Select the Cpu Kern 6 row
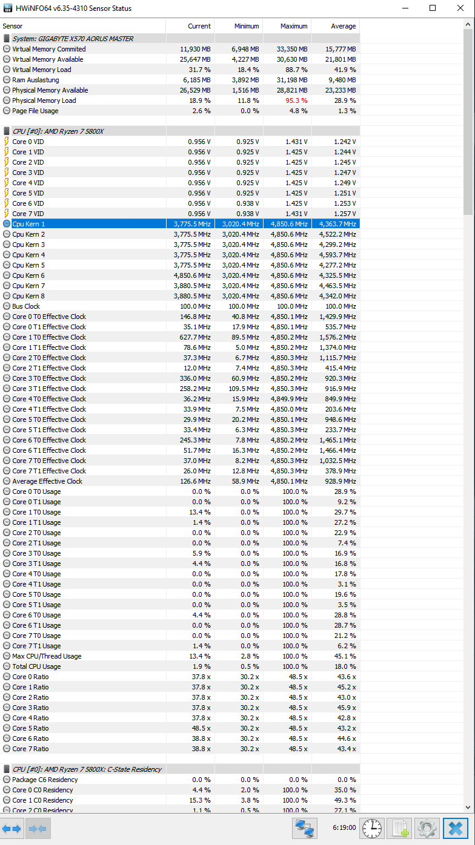This screenshot has height=845, width=475. coord(180,275)
